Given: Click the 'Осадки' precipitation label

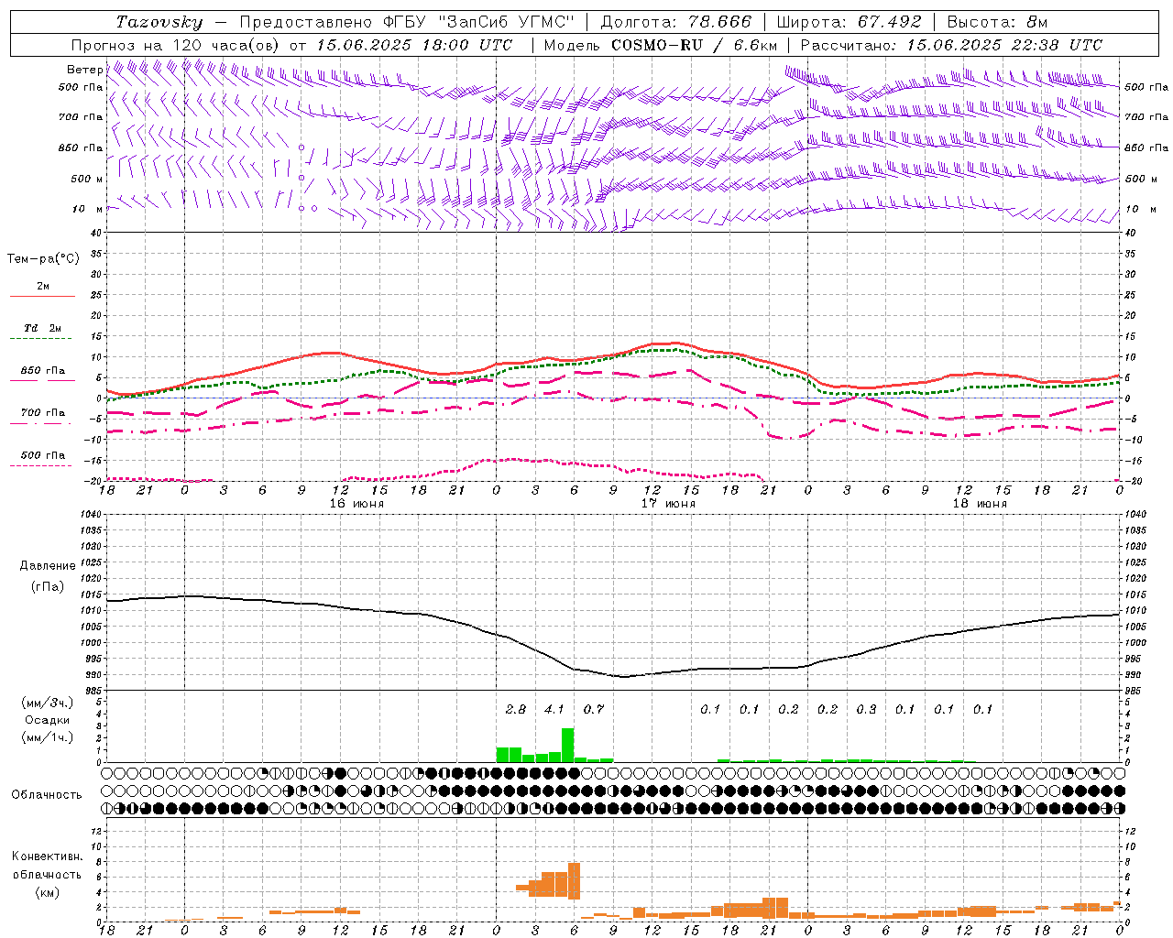Looking at the screenshot, I should tap(48, 720).
